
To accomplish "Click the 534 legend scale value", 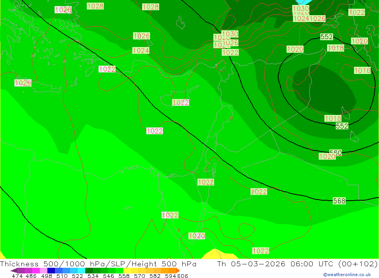I will [x=93, y=276].
